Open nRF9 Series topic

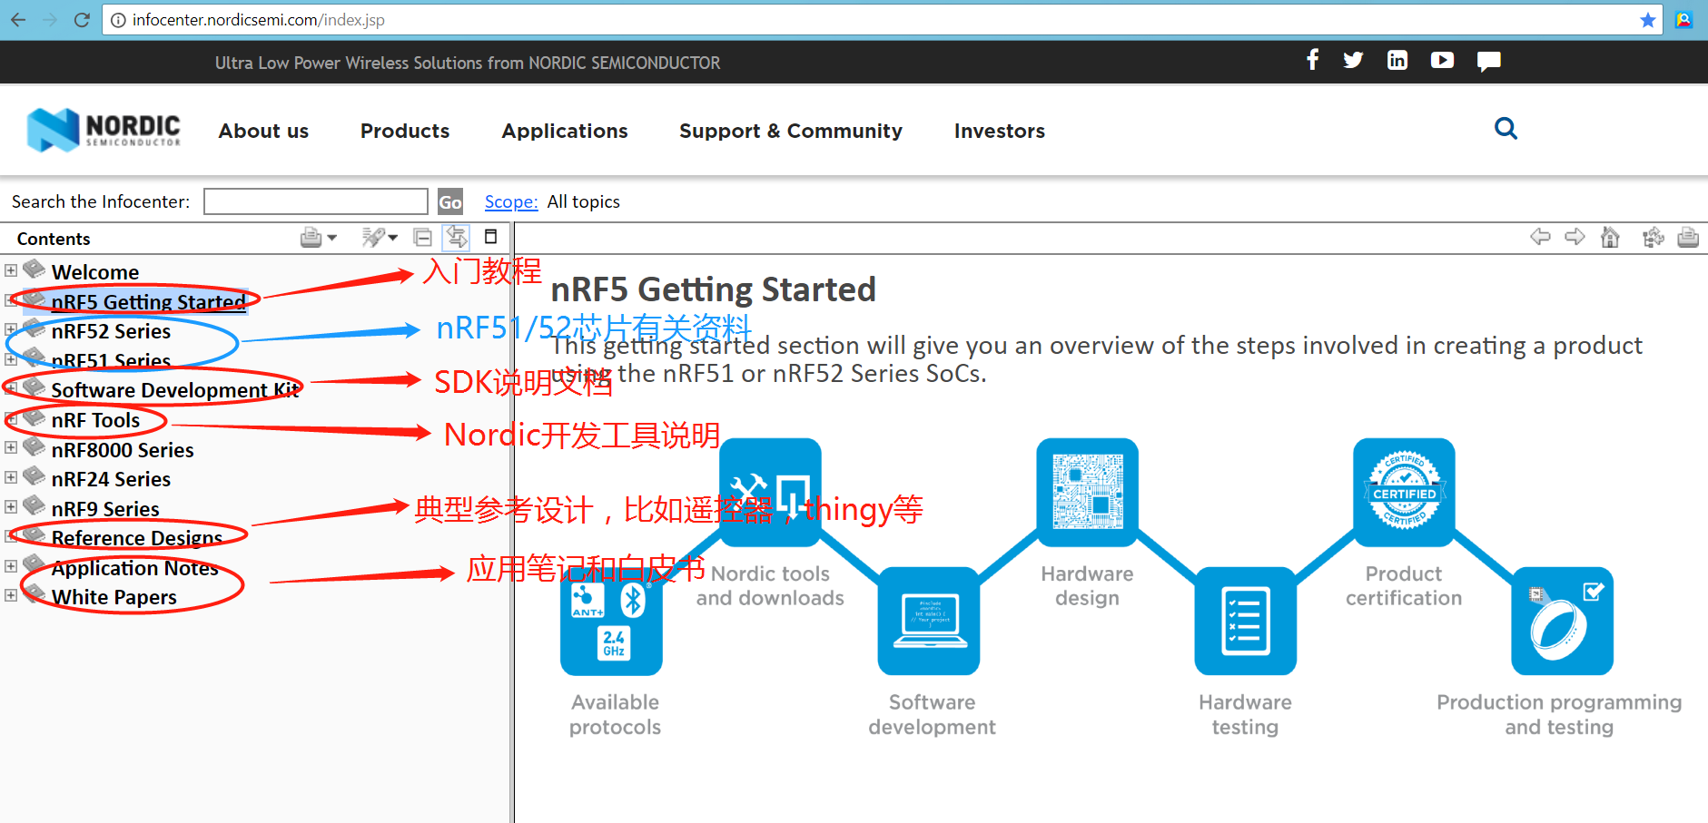coord(105,509)
